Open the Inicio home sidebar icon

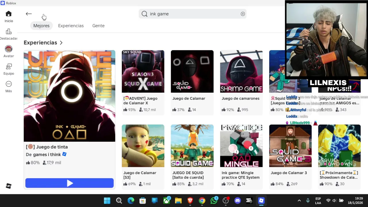point(9,14)
